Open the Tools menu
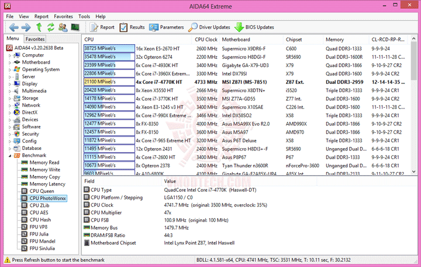 (84, 16)
